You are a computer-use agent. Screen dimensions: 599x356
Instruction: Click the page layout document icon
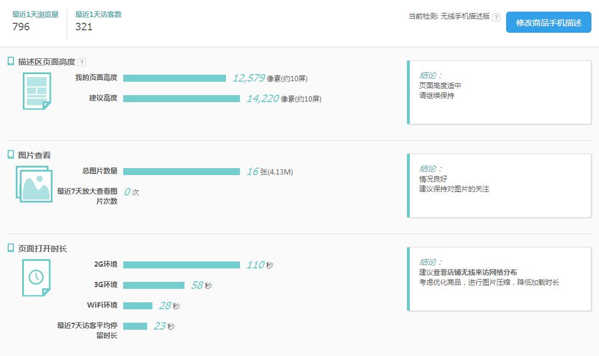tap(37, 90)
